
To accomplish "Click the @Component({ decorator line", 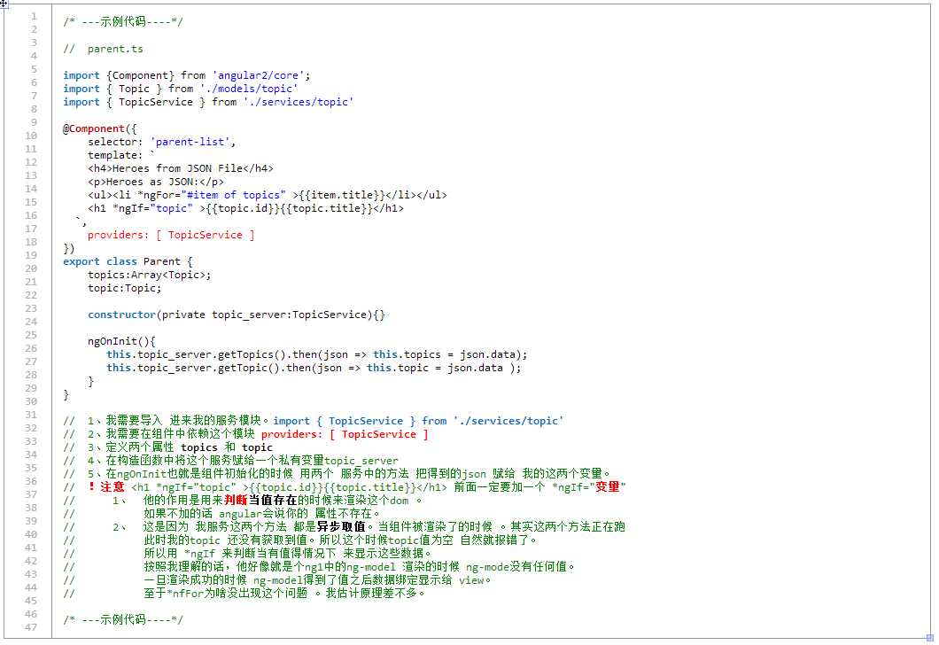I will pyautogui.click(x=99, y=128).
